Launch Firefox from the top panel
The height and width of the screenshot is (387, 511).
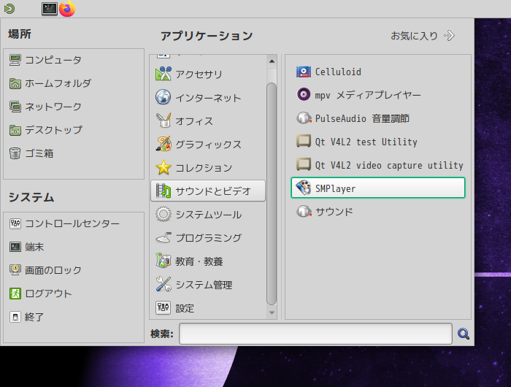pyautogui.click(x=67, y=9)
